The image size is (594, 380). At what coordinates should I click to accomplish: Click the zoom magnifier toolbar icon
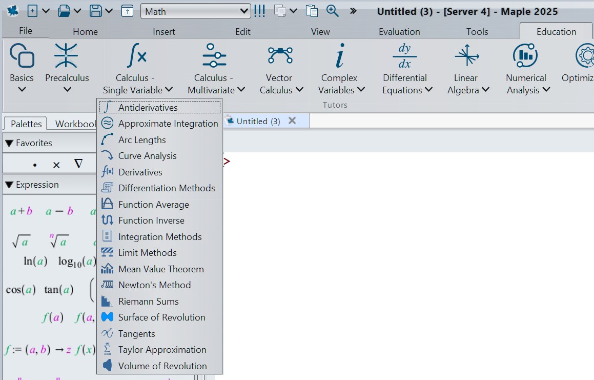point(333,11)
